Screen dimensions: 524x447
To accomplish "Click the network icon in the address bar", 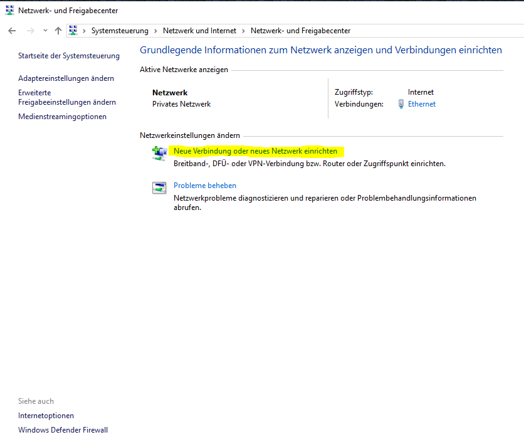I will pos(73,31).
